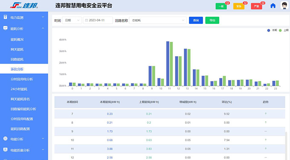Click the 能耗分析 monitor icon
The image size is (290, 160).
pos(6,28)
